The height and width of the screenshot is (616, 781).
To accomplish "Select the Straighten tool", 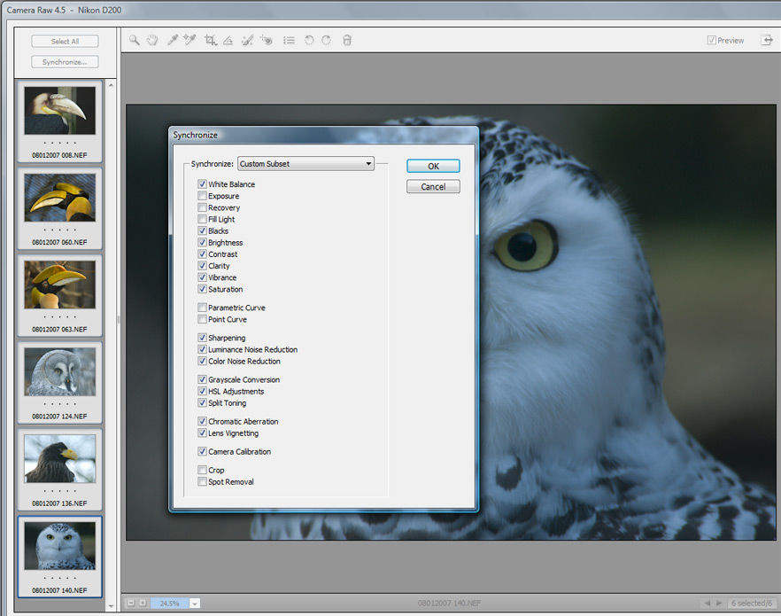I will 228,41.
